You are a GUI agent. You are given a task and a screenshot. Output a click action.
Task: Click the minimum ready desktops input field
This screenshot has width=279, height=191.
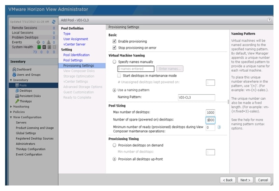pyautogui.click(x=210, y=127)
